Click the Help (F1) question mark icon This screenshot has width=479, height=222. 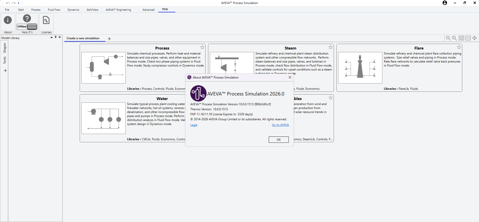coord(27,18)
